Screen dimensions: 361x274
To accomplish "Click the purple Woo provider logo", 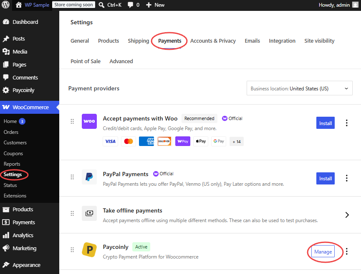I will click(89, 121).
